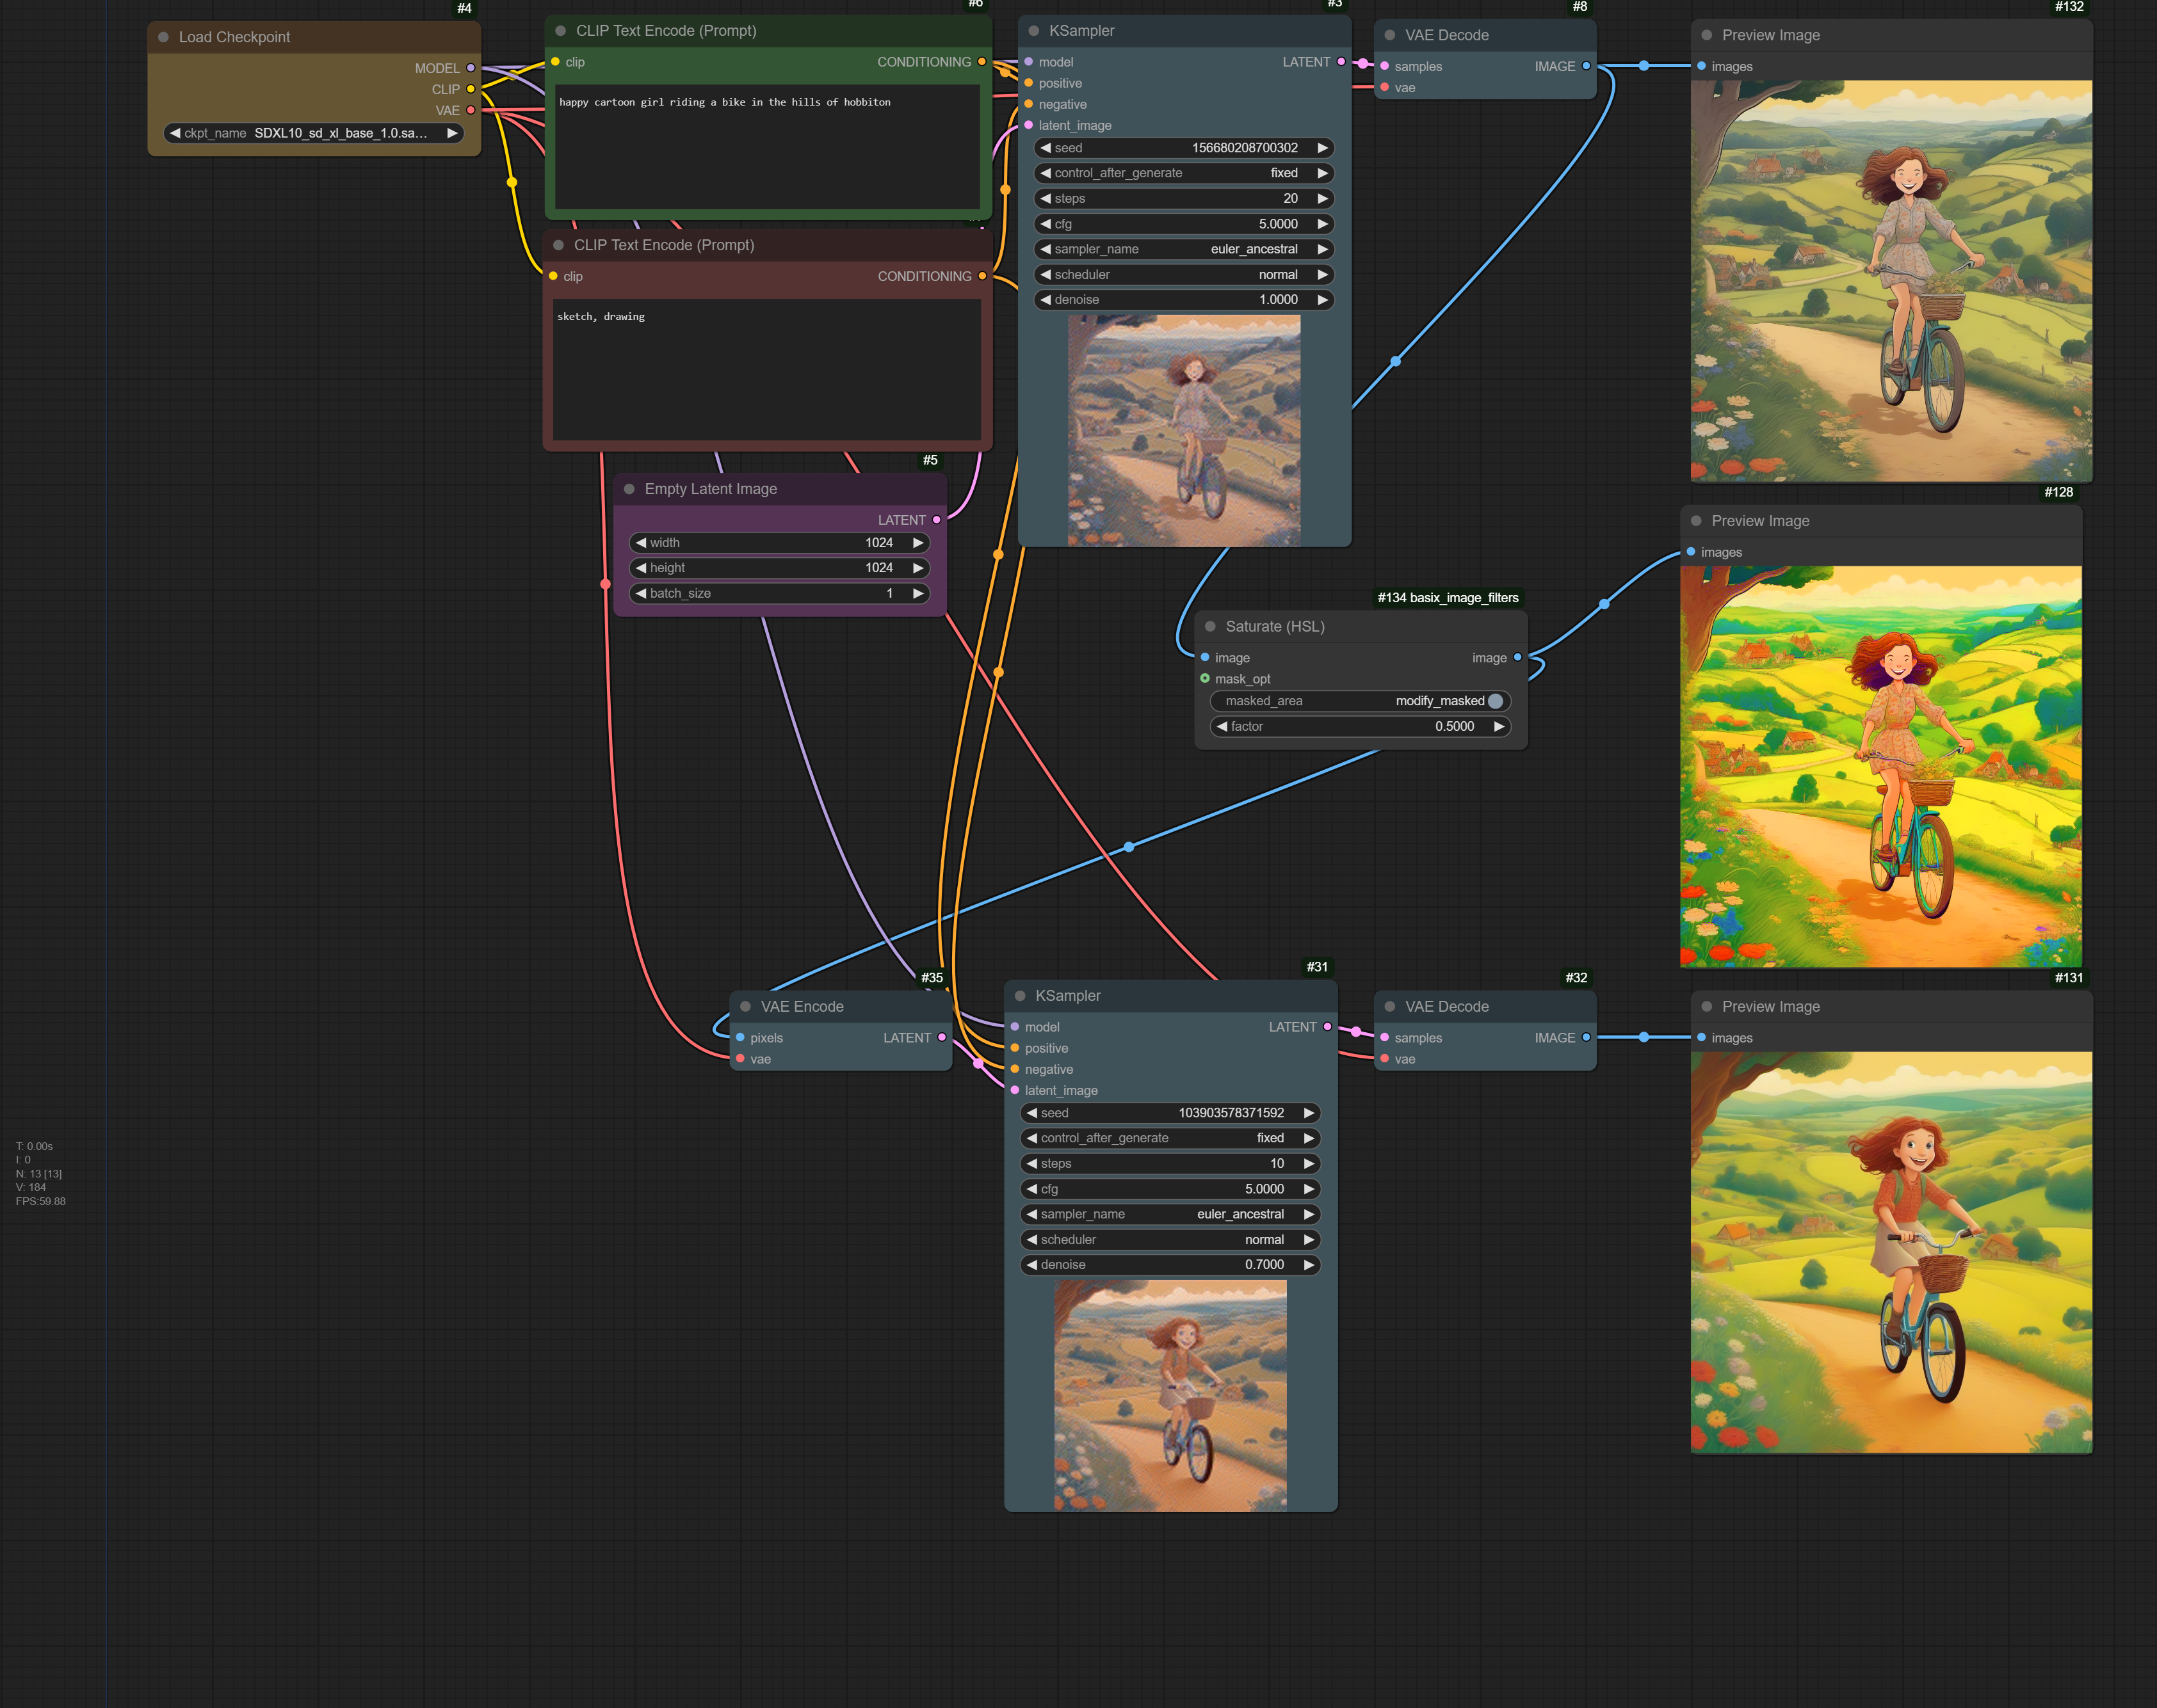This screenshot has width=2157, height=1708.
Task: Click the IMAGE output socket on bottom VAE Decode
Action: (x=1586, y=1038)
